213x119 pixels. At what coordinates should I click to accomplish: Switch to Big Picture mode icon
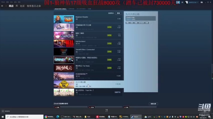(x=202, y=2)
